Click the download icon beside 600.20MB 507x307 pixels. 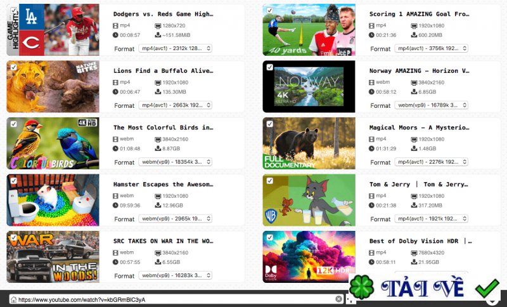coord(414,35)
